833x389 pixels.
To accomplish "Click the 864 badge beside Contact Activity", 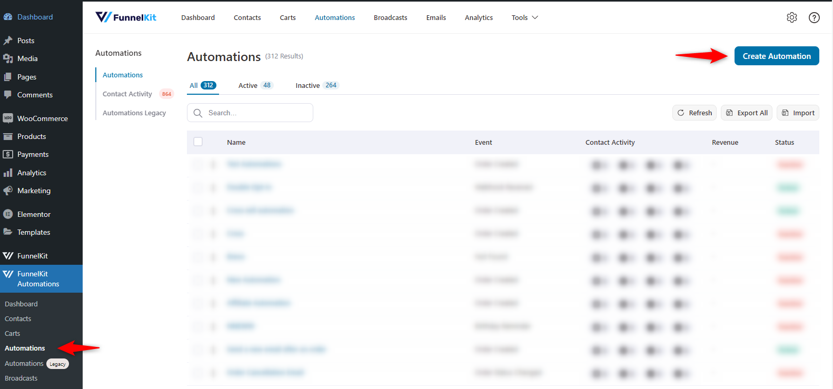I will (x=166, y=94).
